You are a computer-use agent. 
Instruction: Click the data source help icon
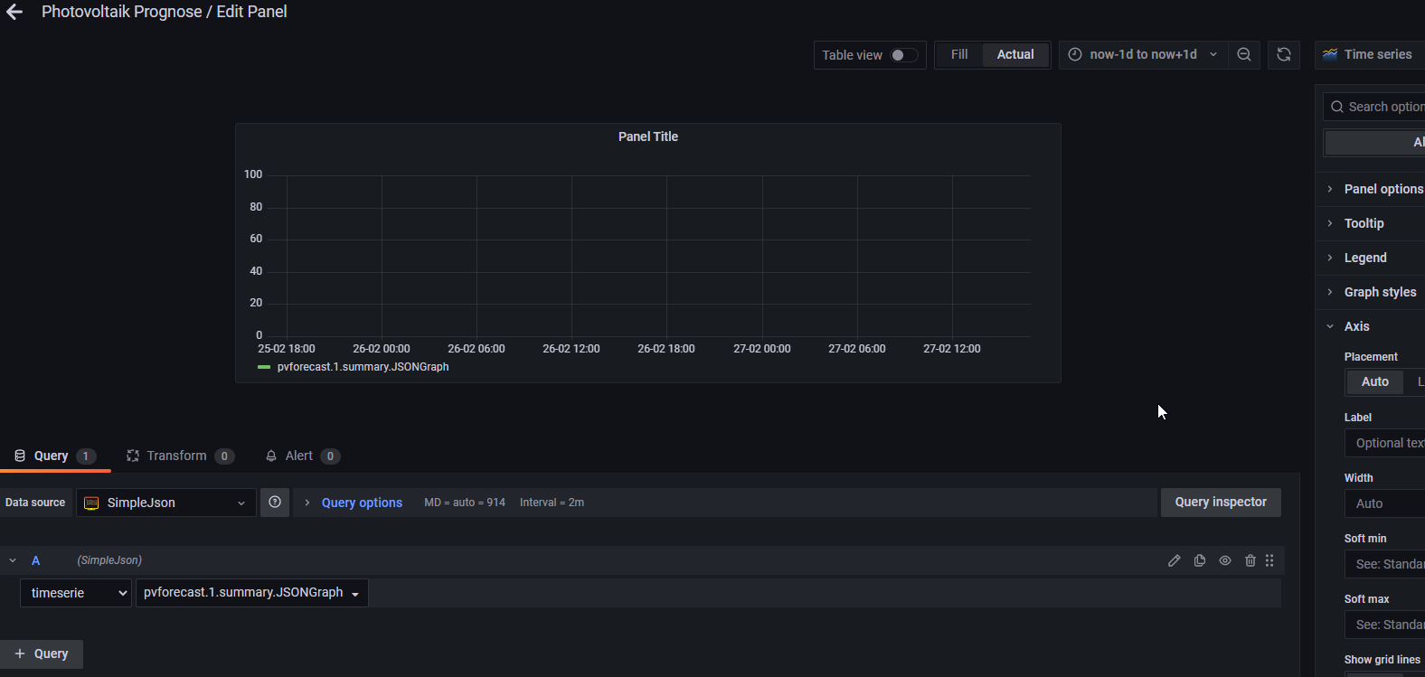[x=275, y=503]
